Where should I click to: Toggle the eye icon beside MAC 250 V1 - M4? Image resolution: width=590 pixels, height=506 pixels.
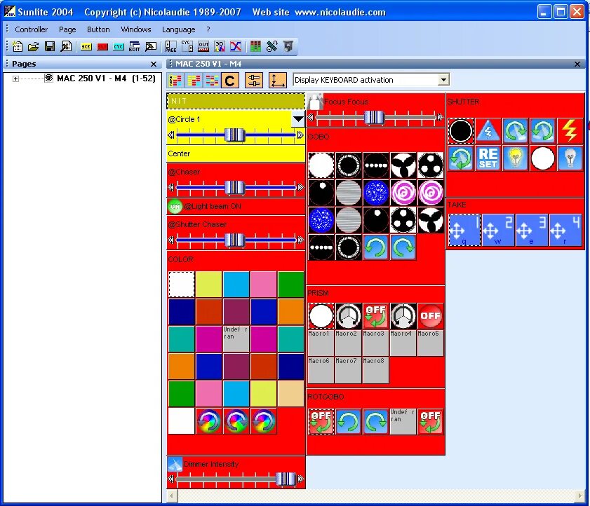point(48,78)
